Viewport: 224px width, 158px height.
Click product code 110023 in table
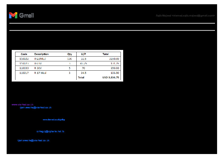(24, 63)
